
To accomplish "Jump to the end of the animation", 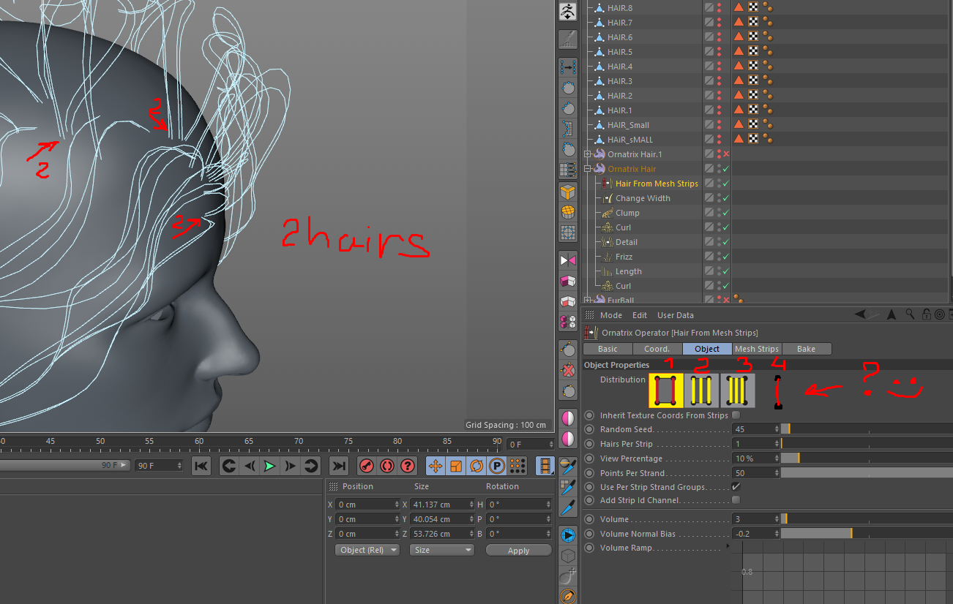I will pos(339,466).
